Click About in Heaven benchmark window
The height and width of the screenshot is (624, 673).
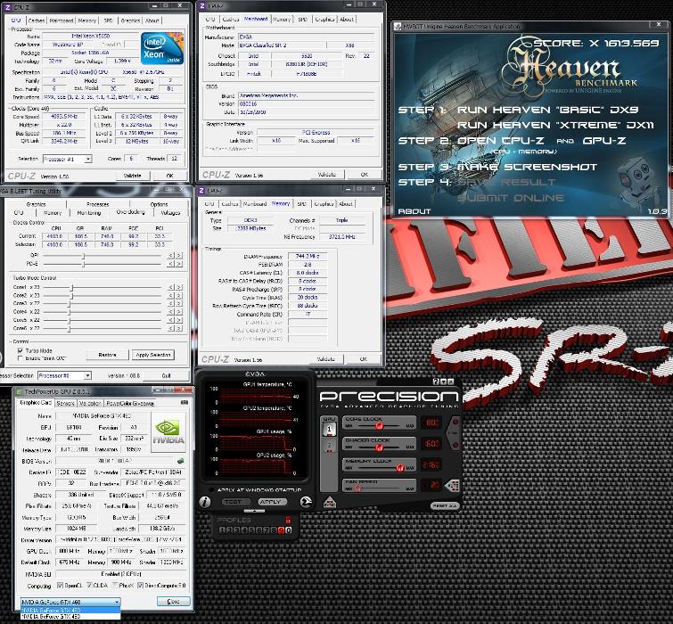click(x=414, y=211)
